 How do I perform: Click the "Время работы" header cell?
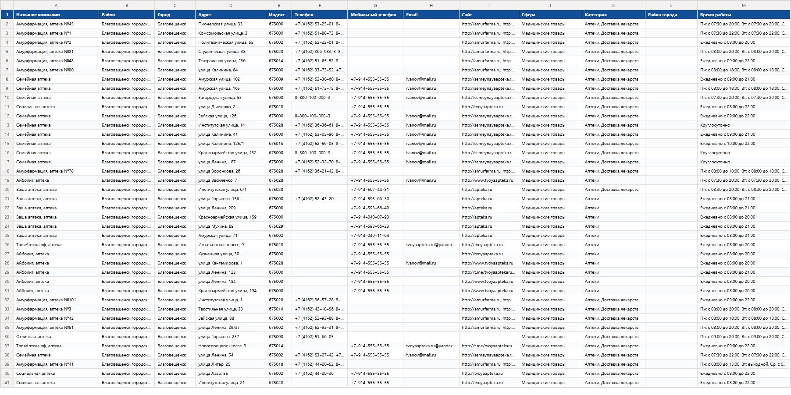pos(744,14)
